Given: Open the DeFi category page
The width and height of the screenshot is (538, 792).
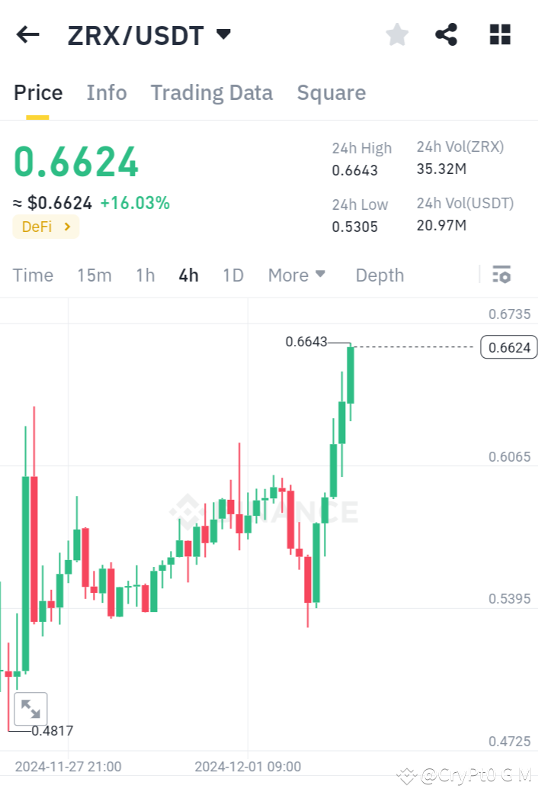Looking at the screenshot, I should [46, 227].
